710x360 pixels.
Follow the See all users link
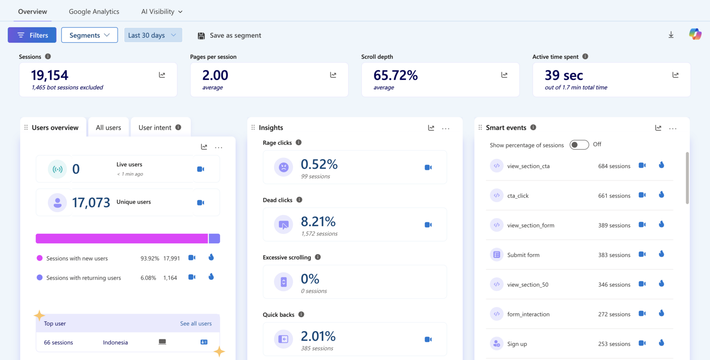[x=196, y=324]
